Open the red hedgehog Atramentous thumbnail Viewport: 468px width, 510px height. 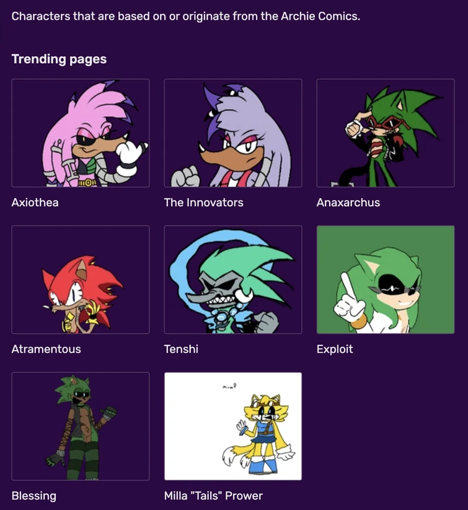pos(81,280)
